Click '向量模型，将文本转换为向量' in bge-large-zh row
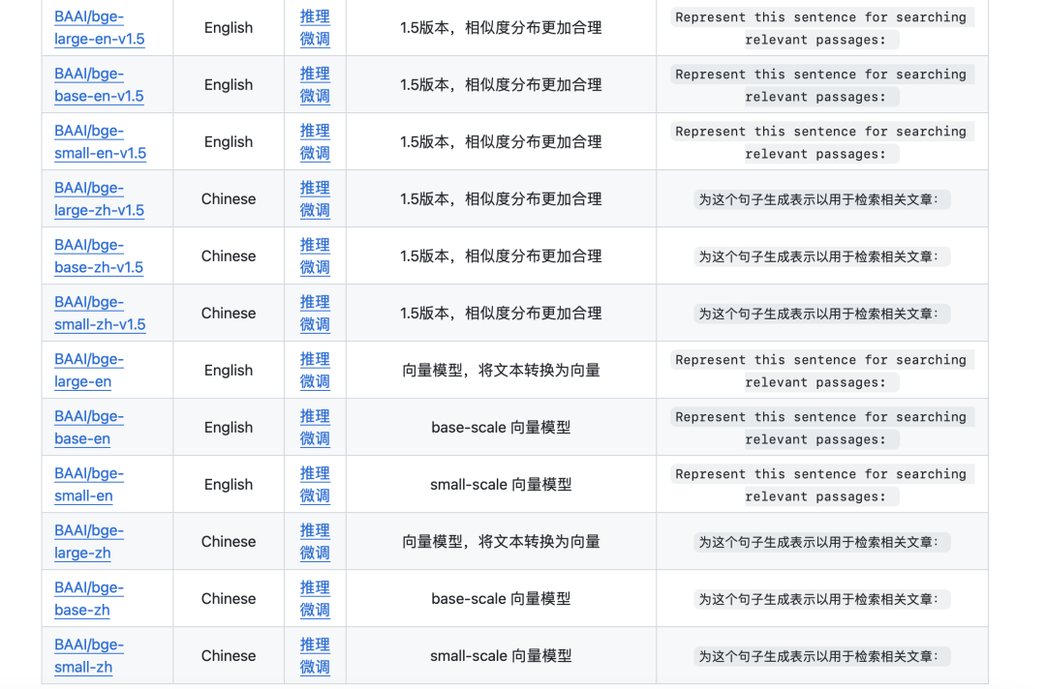The width and height of the screenshot is (1046, 689). click(501, 542)
